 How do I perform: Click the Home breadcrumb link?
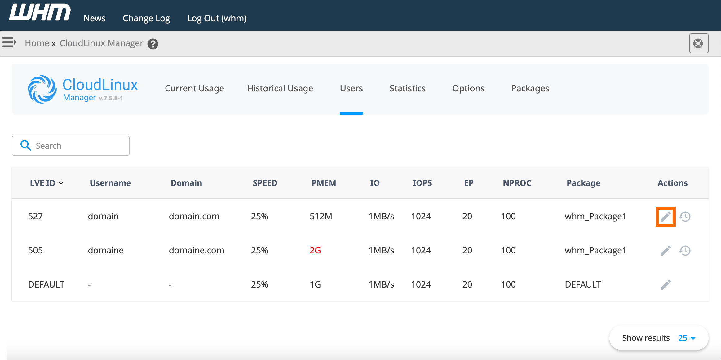click(37, 43)
